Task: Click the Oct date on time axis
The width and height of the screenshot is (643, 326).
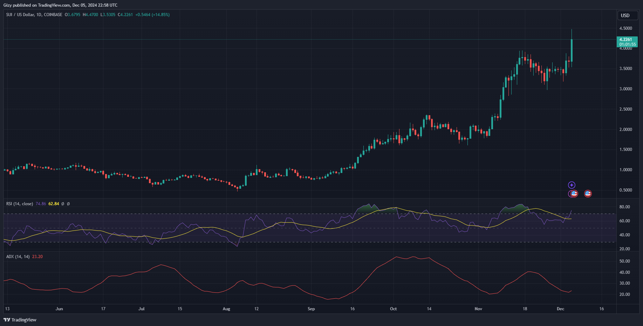Action: [394, 309]
